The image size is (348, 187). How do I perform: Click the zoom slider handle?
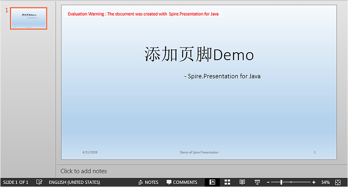pyautogui.click(x=281, y=182)
